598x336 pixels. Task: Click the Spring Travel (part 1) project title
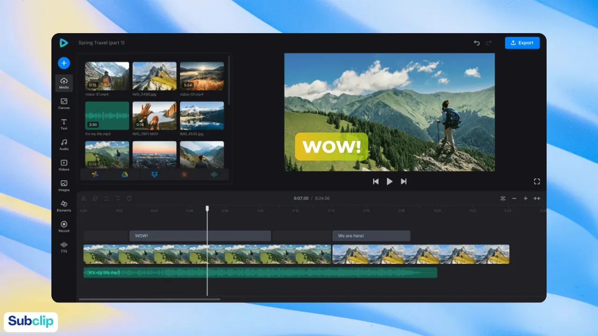101,43
